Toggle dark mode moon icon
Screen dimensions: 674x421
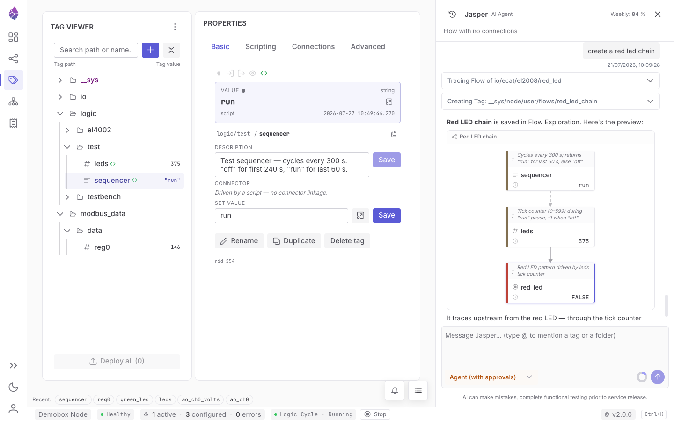point(13,387)
